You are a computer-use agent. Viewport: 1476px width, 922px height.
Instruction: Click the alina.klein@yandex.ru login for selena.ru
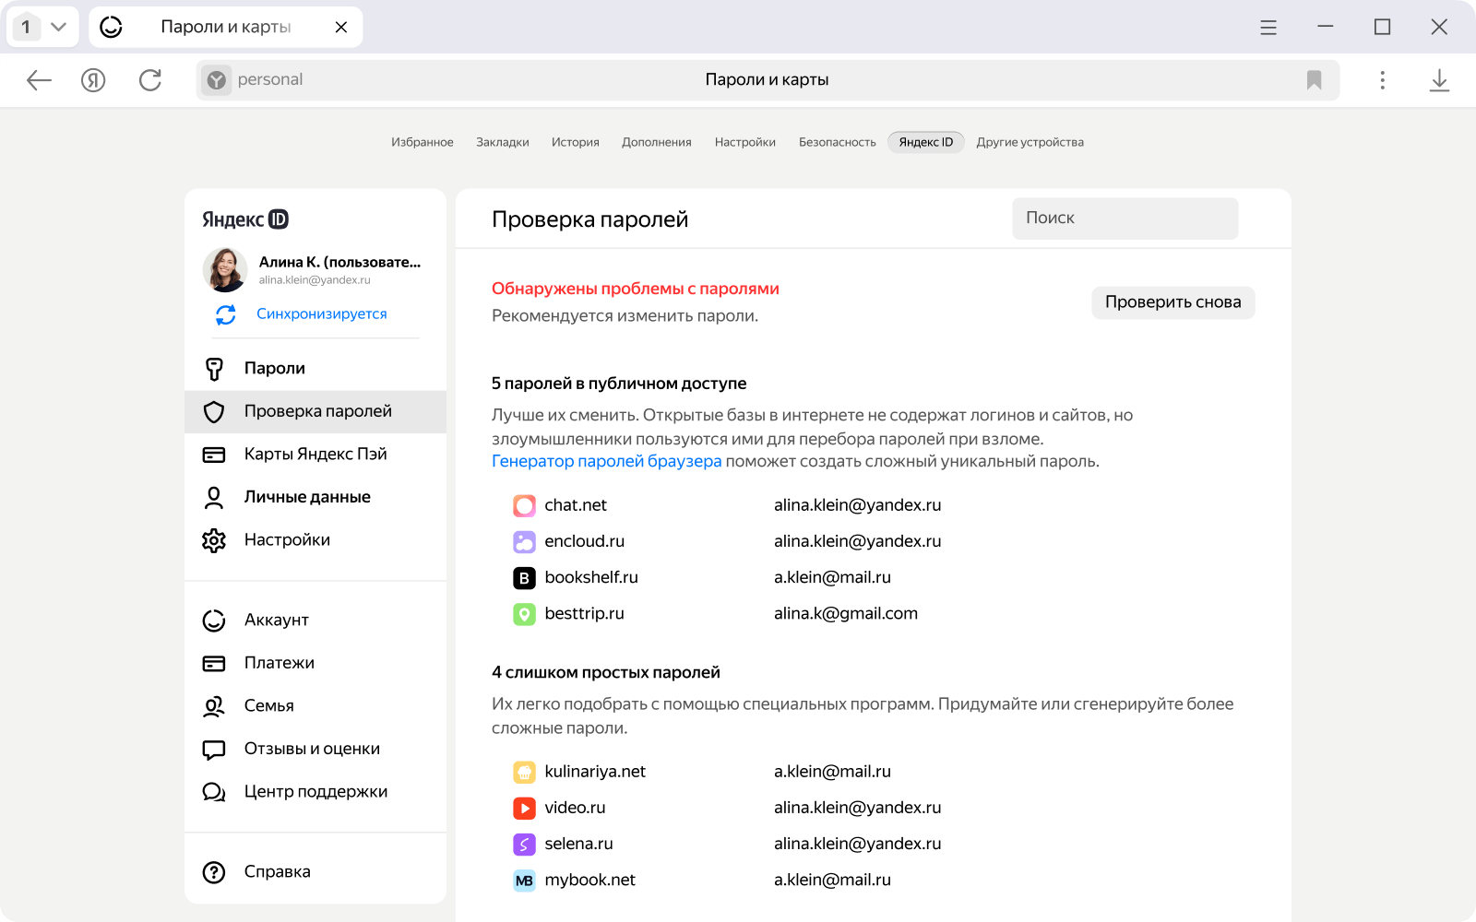[858, 844]
